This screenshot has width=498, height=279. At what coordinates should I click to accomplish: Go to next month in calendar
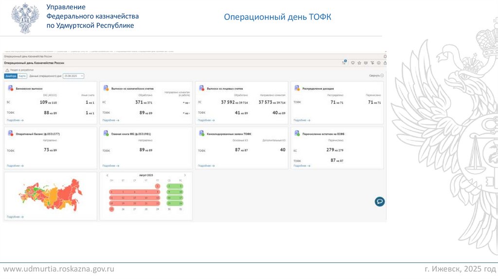(x=185, y=175)
